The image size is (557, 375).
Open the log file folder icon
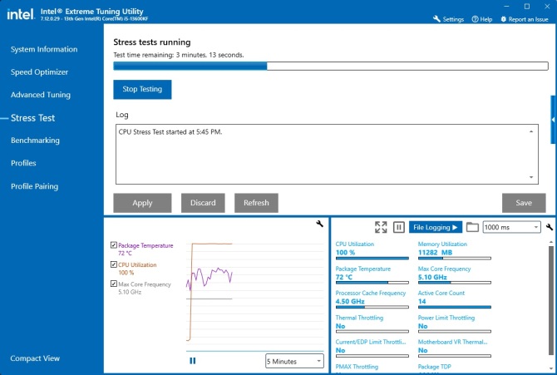point(472,227)
